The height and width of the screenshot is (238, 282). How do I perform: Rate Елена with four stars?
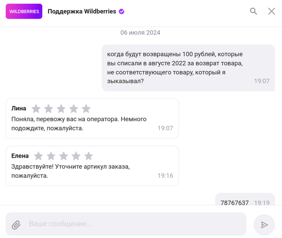point(76,156)
